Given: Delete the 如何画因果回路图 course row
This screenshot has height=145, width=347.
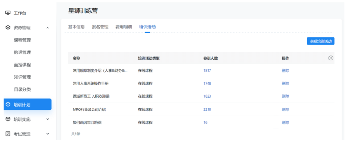Looking at the screenshot, I should (x=285, y=122).
